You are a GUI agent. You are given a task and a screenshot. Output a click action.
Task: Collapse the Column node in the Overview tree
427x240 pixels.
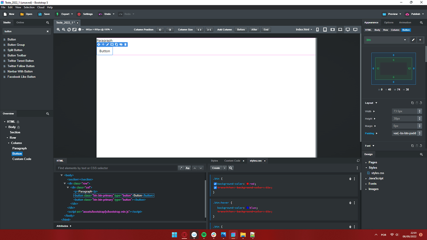[9, 143]
